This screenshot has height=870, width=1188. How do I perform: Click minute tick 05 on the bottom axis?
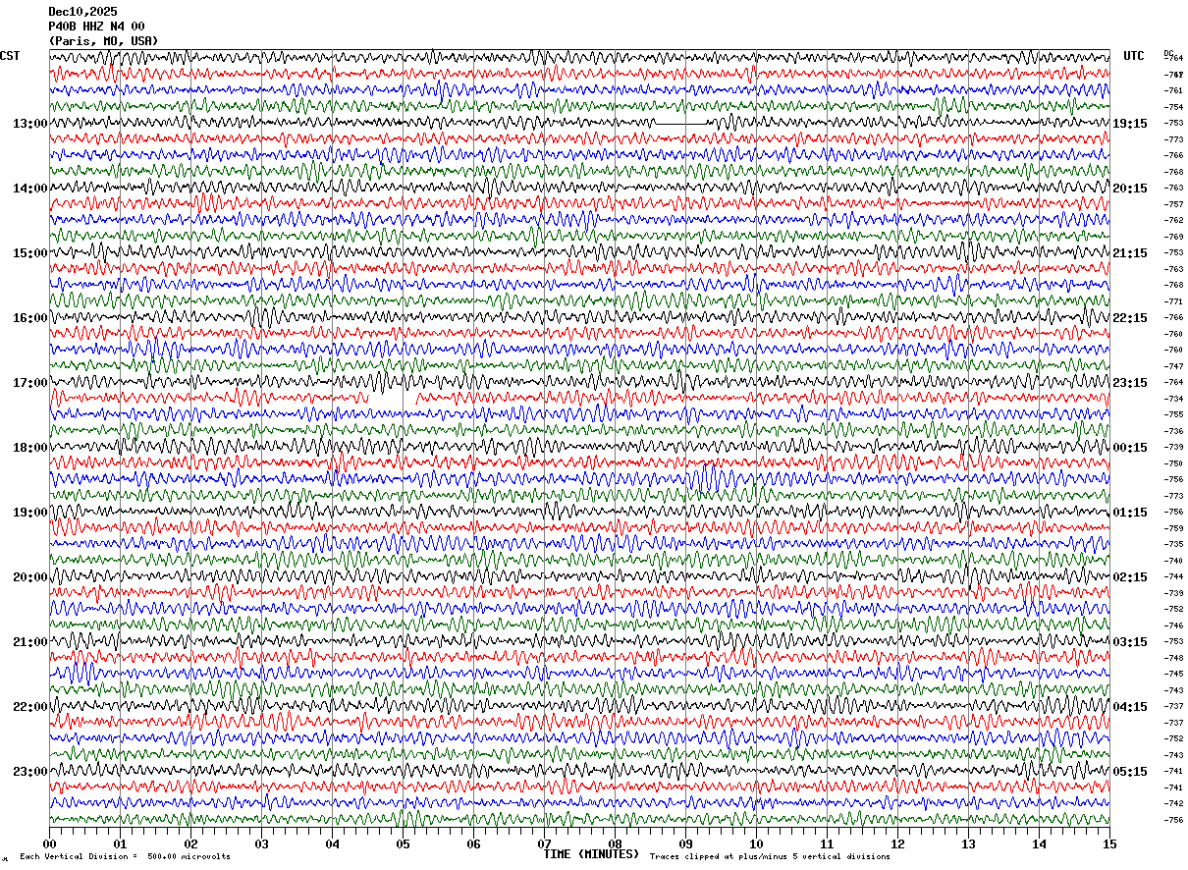pyautogui.click(x=403, y=843)
